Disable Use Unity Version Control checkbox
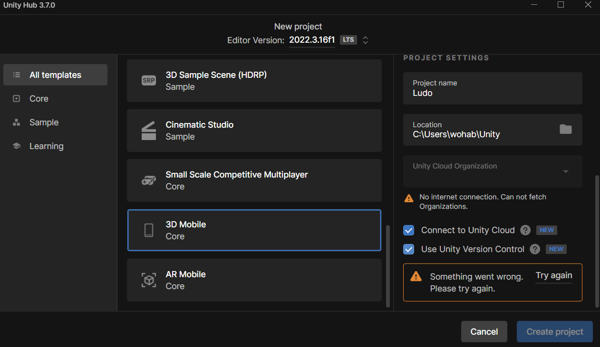 pyautogui.click(x=408, y=249)
